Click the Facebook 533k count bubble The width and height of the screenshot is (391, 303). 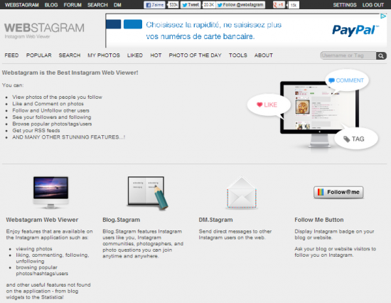coord(173,5)
